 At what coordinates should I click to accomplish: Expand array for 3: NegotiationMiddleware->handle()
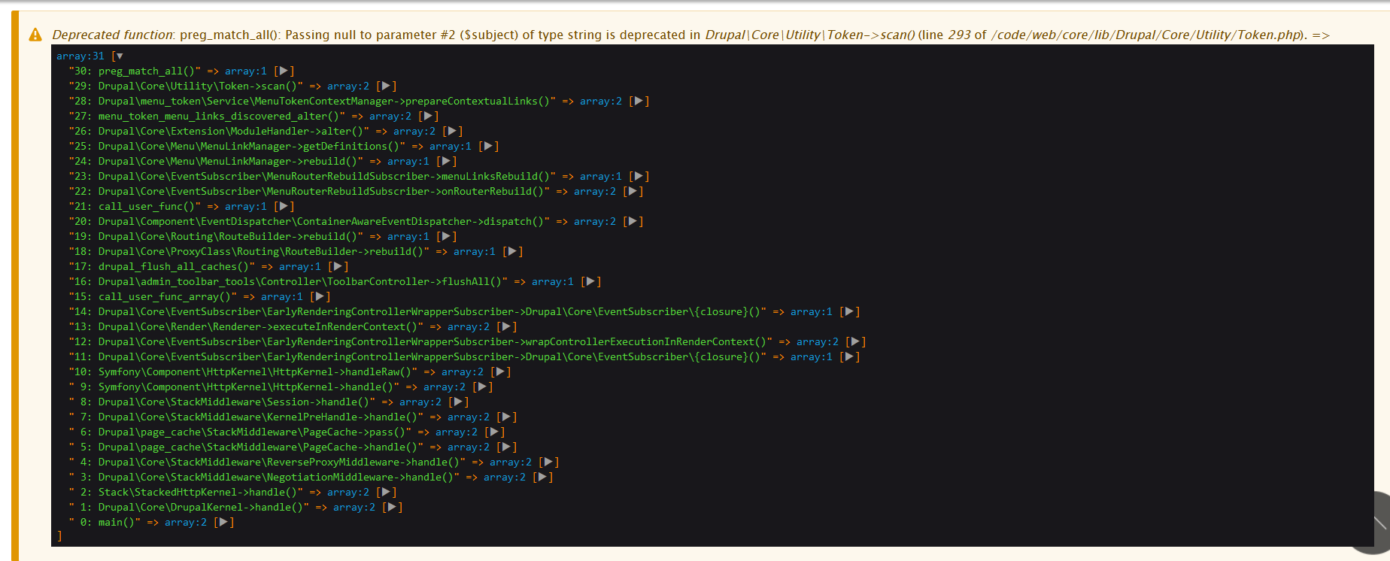point(542,478)
